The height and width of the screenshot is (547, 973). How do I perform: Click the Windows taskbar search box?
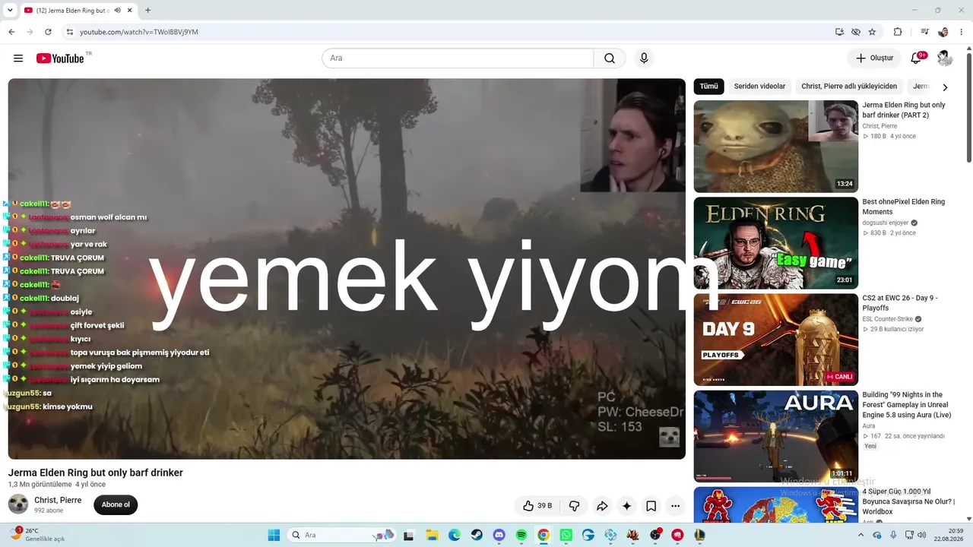click(x=343, y=535)
